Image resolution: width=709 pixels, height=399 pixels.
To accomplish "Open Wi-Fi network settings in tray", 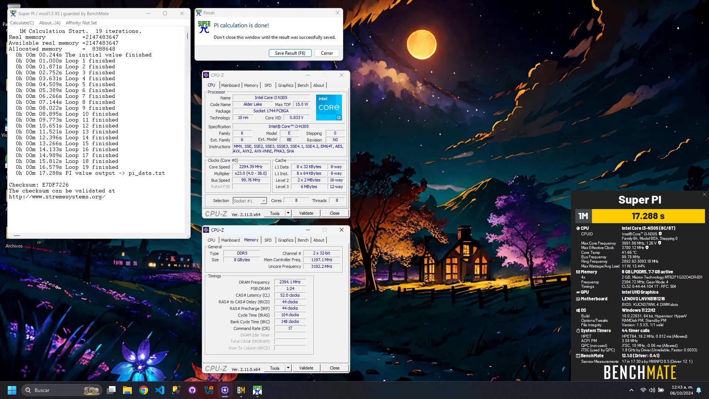I will click(643, 390).
